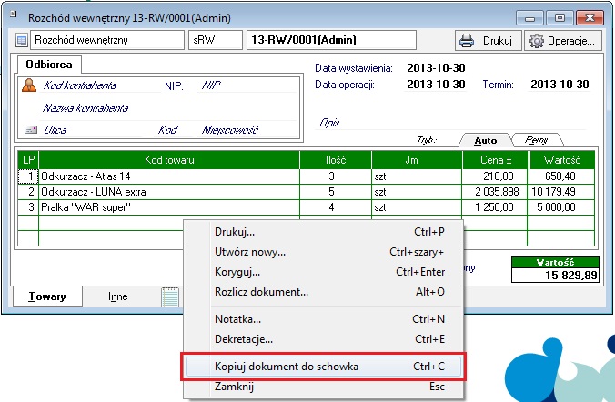The image size is (615, 402).
Task: Click the Wartość column header
Action: 562,160
